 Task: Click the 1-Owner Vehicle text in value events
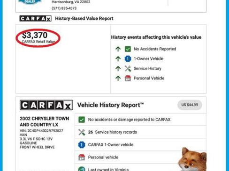[x=149, y=59]
